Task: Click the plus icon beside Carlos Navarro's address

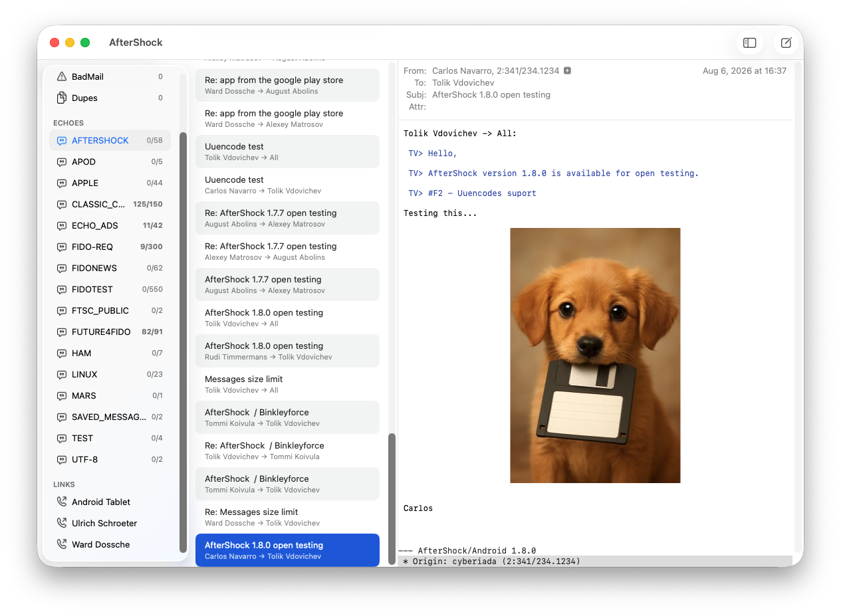Action: click(567, 70)
